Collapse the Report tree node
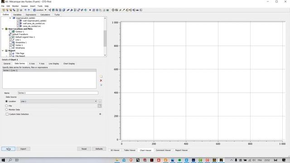 [x=3, y=51]
